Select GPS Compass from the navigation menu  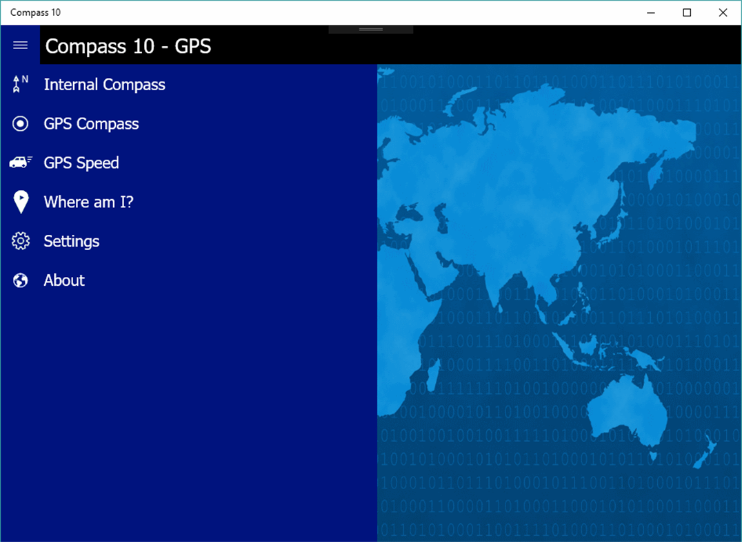click(x=91, y=123)
